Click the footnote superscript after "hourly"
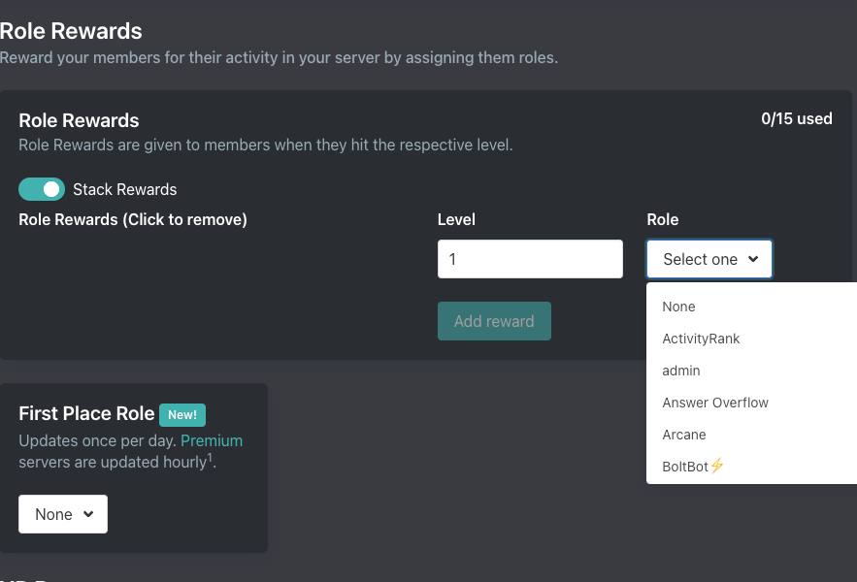Viewport: 857px width, 582px height. tap(210, 457)
